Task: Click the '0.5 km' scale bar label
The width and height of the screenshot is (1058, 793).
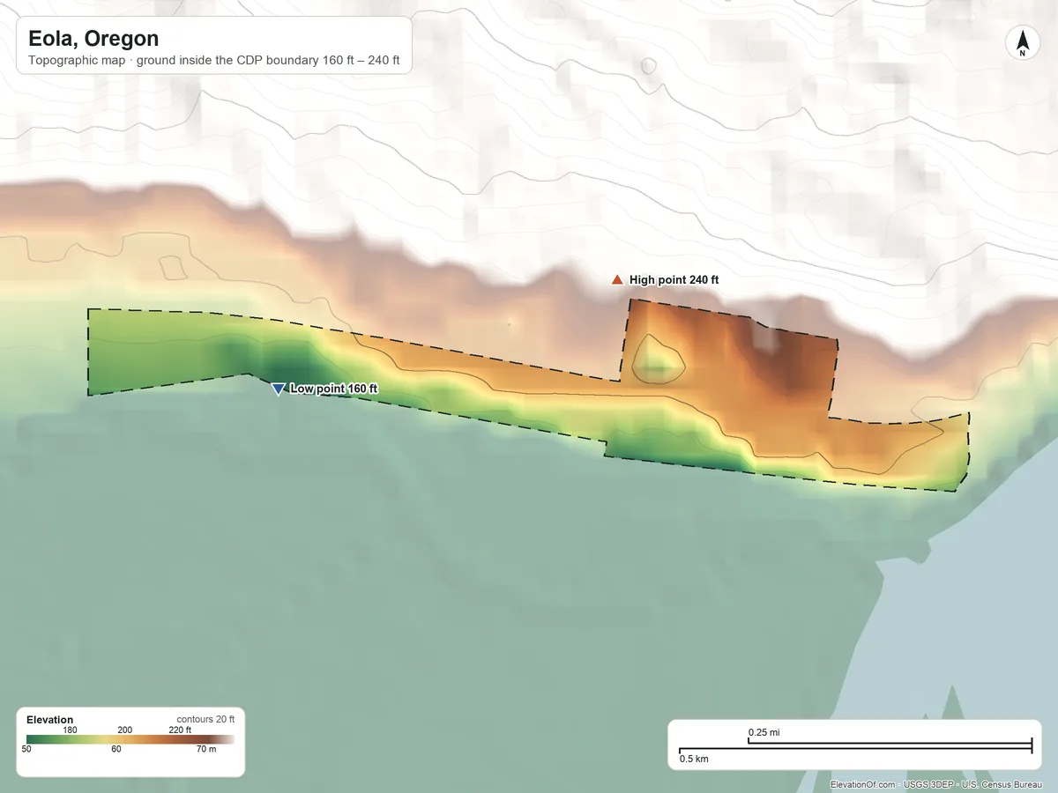Action: coord(693,759)
